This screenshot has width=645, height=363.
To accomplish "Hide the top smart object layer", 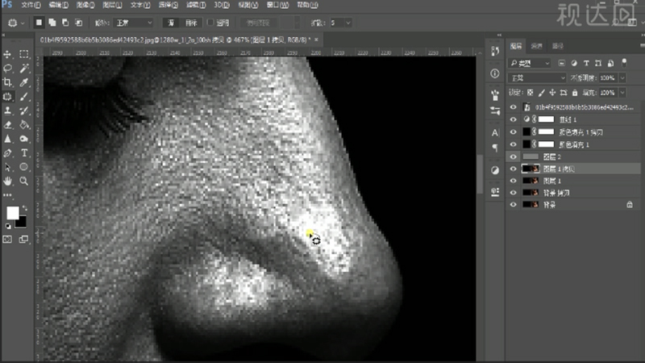I will point(513,107).
